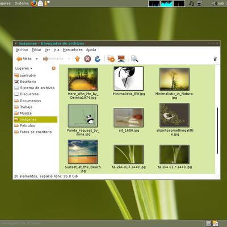
Task: Open the Ir a menu
Action: 56,50
